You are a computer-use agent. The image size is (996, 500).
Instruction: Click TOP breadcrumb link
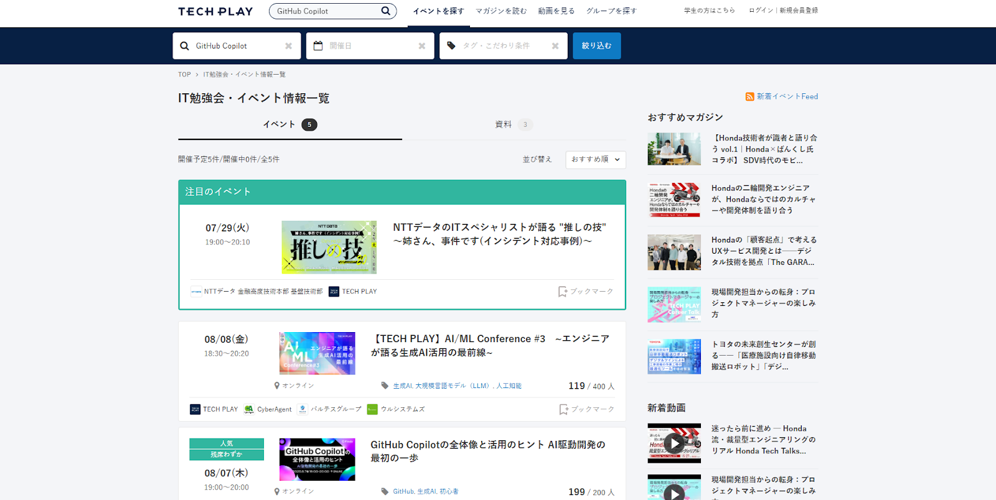pyautogui.click(x=184, y=75)
